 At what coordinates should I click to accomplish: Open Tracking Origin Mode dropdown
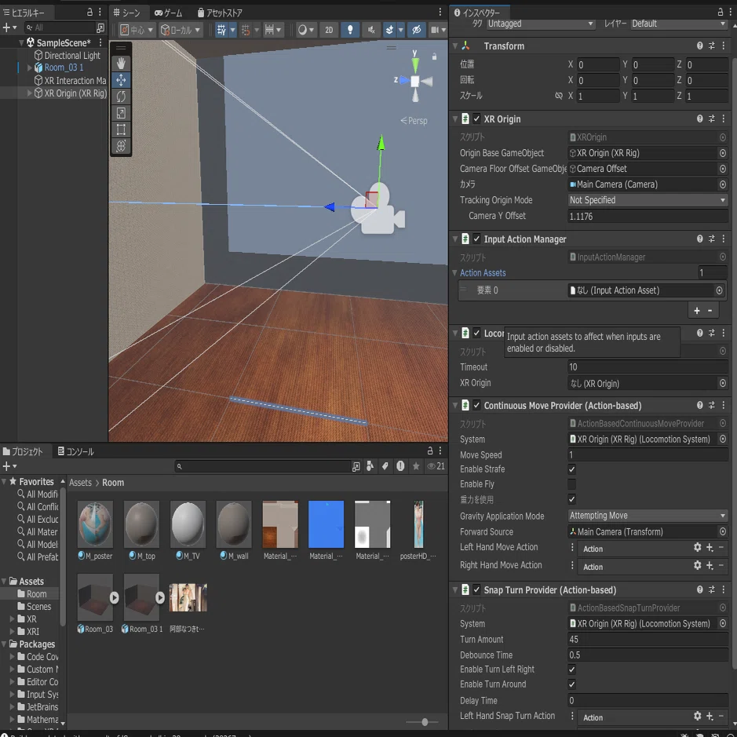(x=648, y=200)
